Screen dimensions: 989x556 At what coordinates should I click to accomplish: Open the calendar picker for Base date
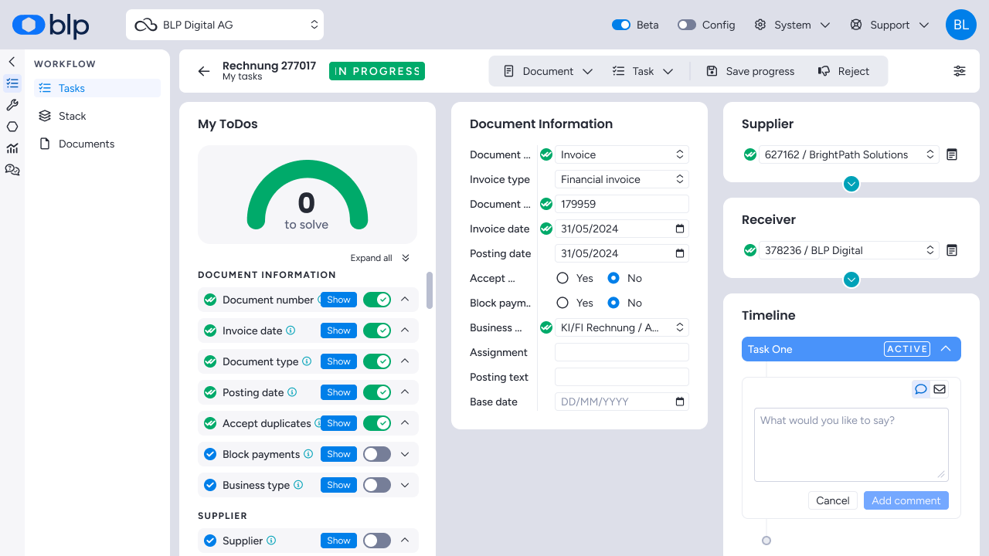coord(680,402)
